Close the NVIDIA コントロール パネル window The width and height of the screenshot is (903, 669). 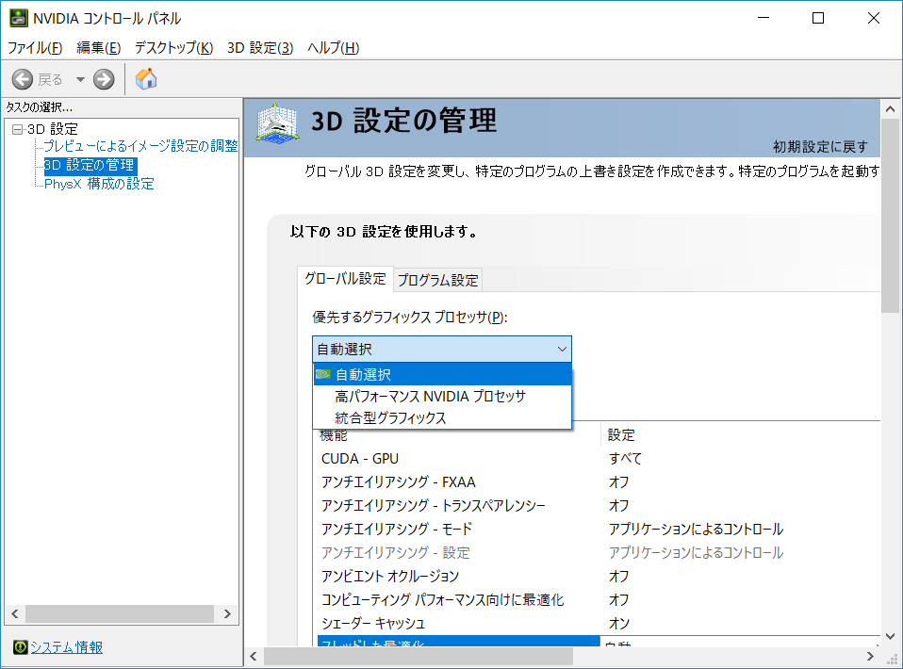(x=873, y=19)
